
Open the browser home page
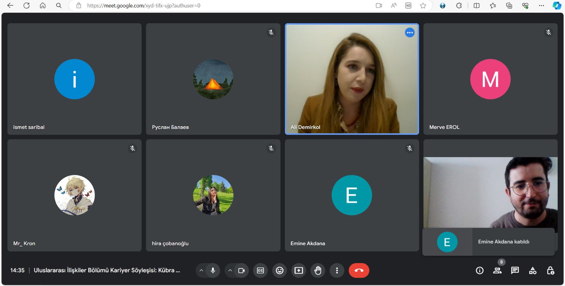point(43,5)
